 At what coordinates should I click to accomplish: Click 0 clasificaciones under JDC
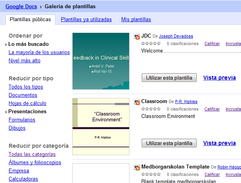(x=183, y=44)
